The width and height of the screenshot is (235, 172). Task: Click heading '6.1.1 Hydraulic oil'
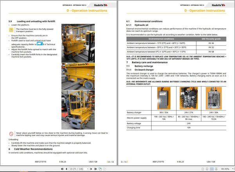tap(137, 25)
